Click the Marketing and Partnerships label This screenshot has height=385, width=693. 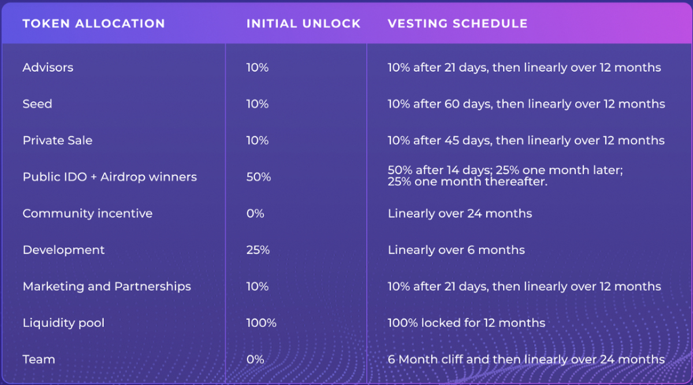[x=107, y=286]
